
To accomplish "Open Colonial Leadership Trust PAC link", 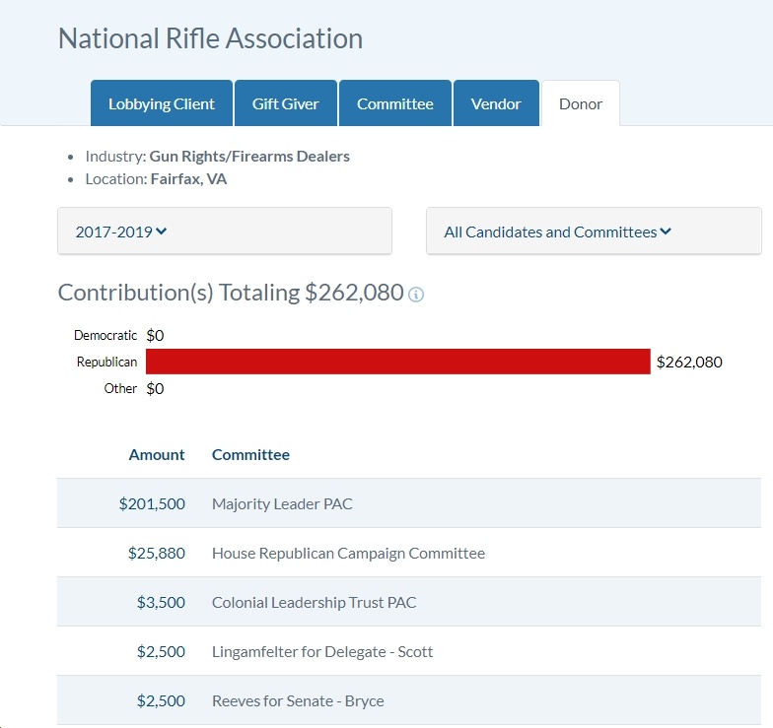I will pyautogui.click(x=314, y=603).
